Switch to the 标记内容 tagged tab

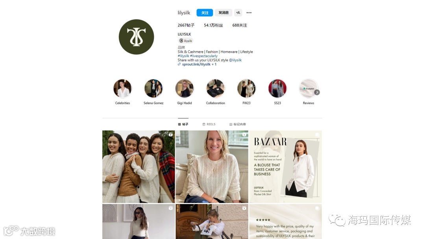point(238,124)
